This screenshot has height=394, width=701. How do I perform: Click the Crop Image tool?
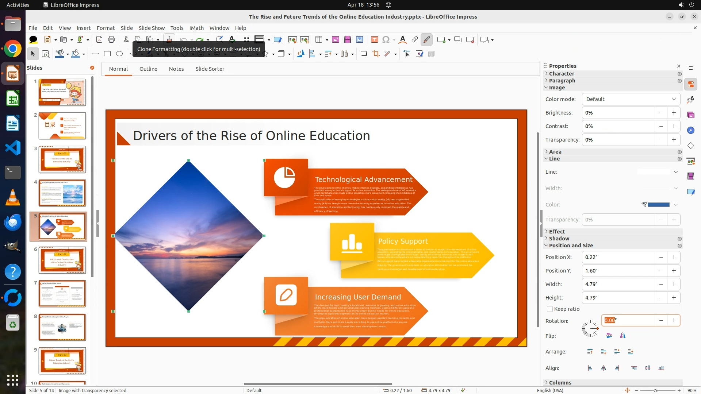(376, 54)
